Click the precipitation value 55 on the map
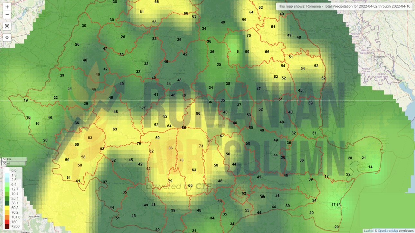This screenshot has width=415, height=233. pos(247,211)
